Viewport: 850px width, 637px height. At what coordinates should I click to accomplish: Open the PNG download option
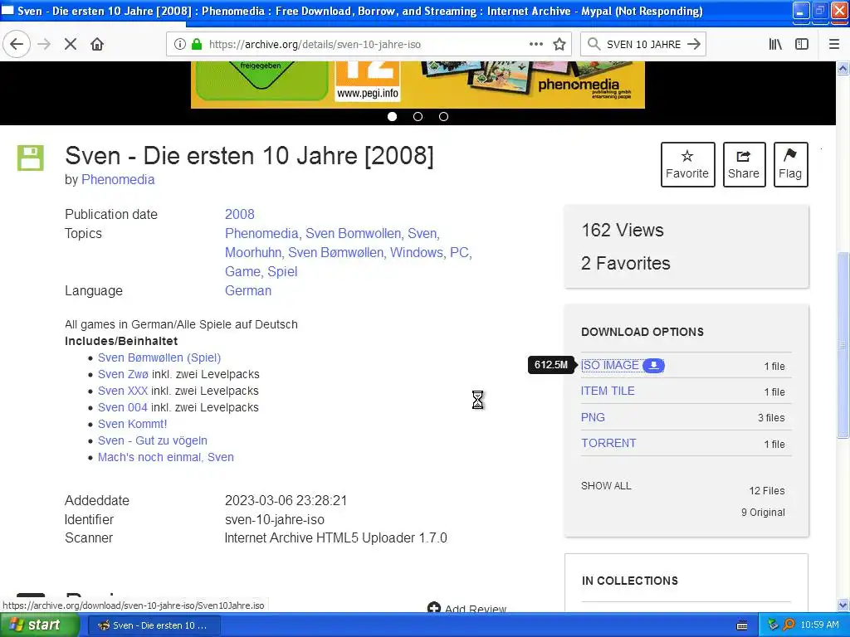pos(593,418)
